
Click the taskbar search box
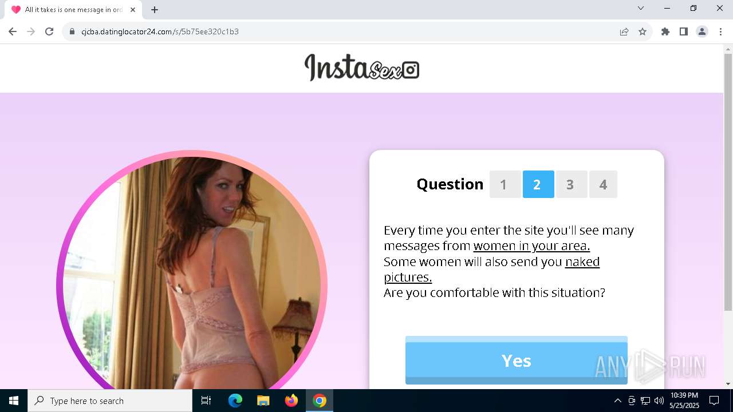(x=110, y=401)
